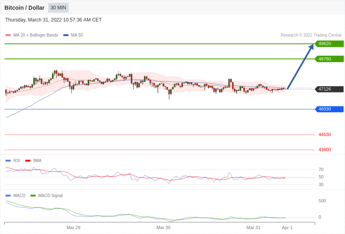This screenshot has height=234, width=345.
Task: Click the 44630 support level label
Action: [x=325, y=134]
